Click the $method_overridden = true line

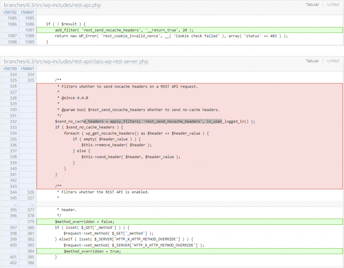tap(92, 251)
